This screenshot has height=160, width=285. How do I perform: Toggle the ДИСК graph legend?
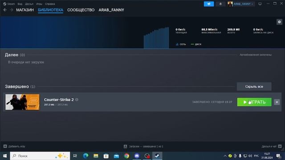(x=196, y=44)
